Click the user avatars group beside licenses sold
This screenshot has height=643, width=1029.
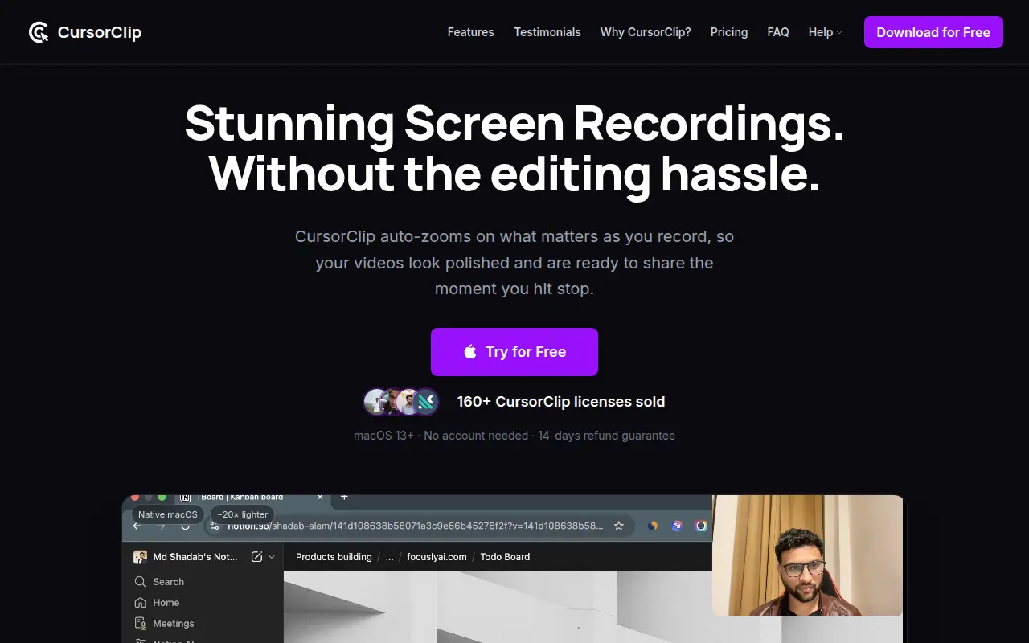click(401, 402)
